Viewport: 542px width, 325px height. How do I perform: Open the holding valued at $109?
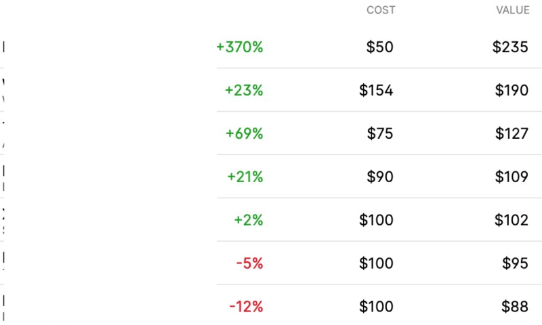pos(512,177)
